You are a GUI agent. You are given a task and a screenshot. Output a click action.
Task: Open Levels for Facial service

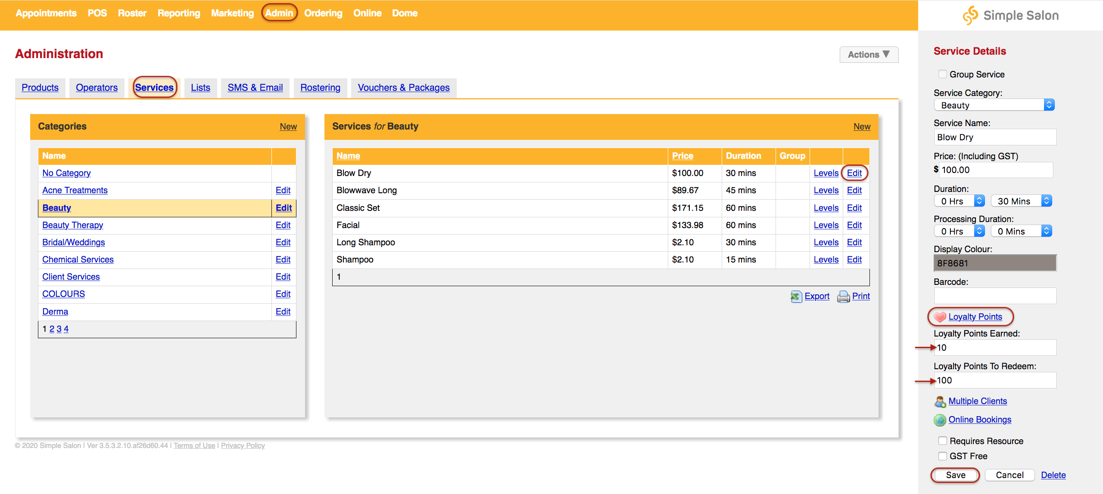[826, 225]
